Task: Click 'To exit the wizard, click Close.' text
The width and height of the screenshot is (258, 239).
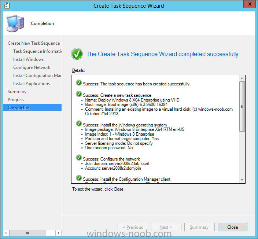Action: point(98,189)
